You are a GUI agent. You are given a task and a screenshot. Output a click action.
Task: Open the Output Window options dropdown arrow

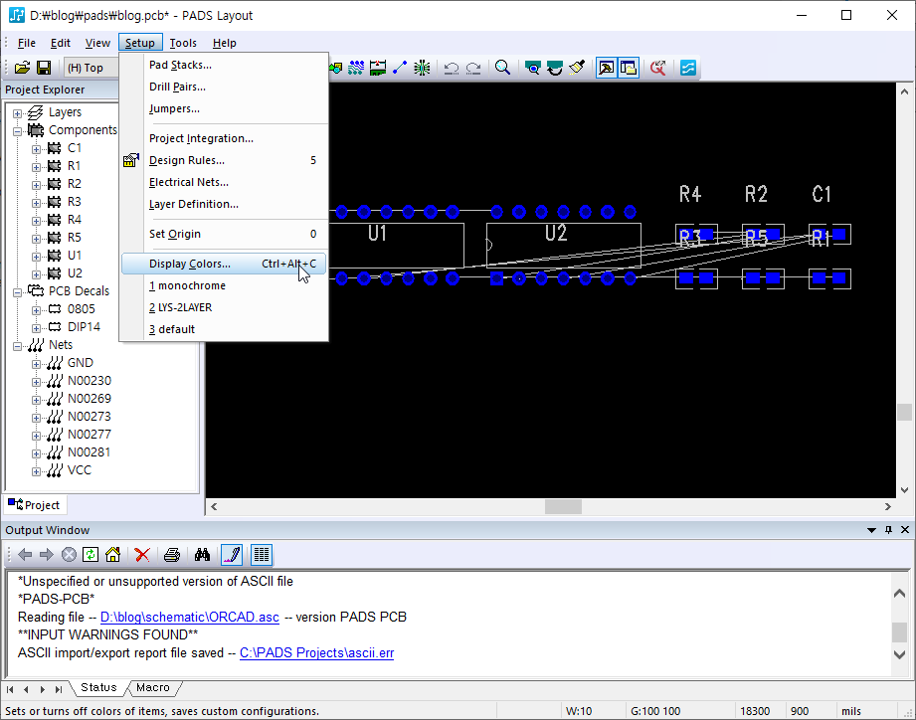pos(871,530)
